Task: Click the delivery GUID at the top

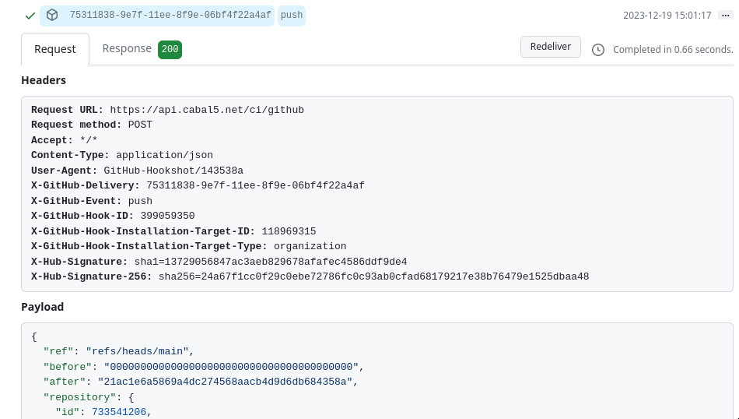Action: pyautogui.click(x=170, y=16)
